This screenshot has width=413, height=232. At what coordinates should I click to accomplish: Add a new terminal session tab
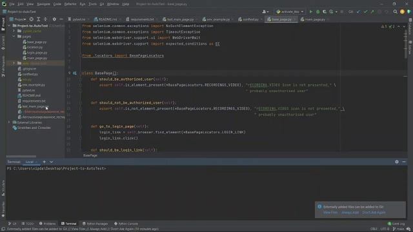pyautogui.click(x=45, y=162)
